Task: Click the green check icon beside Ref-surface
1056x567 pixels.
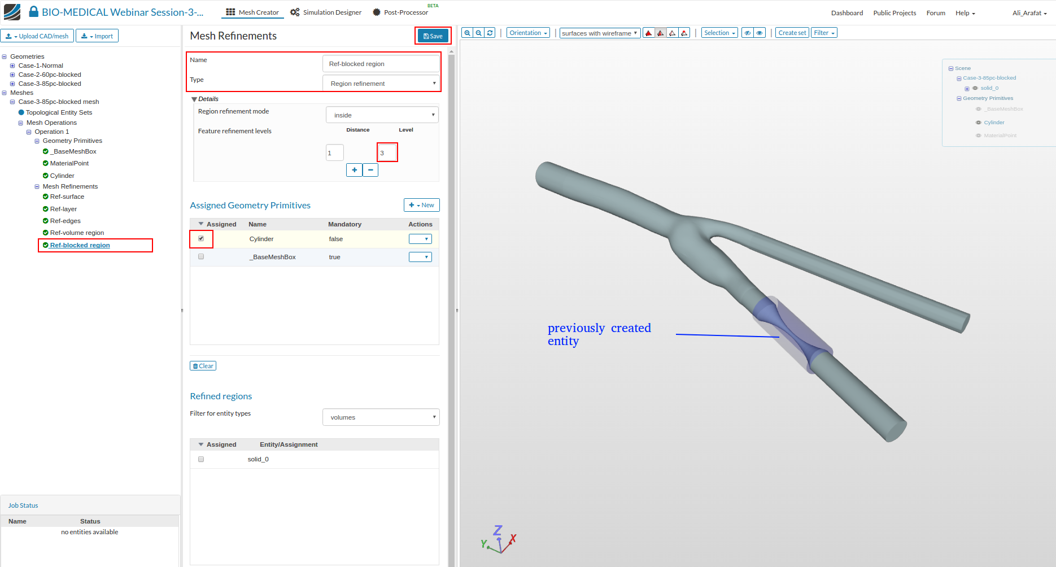Action: (46, 197)
